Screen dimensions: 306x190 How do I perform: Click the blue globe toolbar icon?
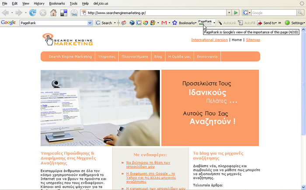pos(132,23)
